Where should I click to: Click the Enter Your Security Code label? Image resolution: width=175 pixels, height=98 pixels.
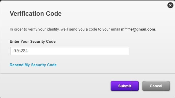33,41
